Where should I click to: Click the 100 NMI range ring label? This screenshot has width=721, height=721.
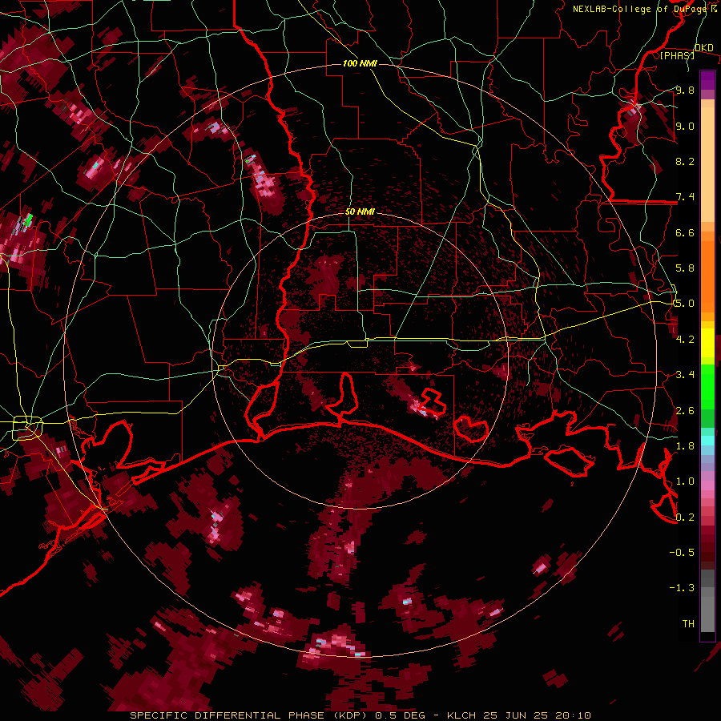point(360,63)
